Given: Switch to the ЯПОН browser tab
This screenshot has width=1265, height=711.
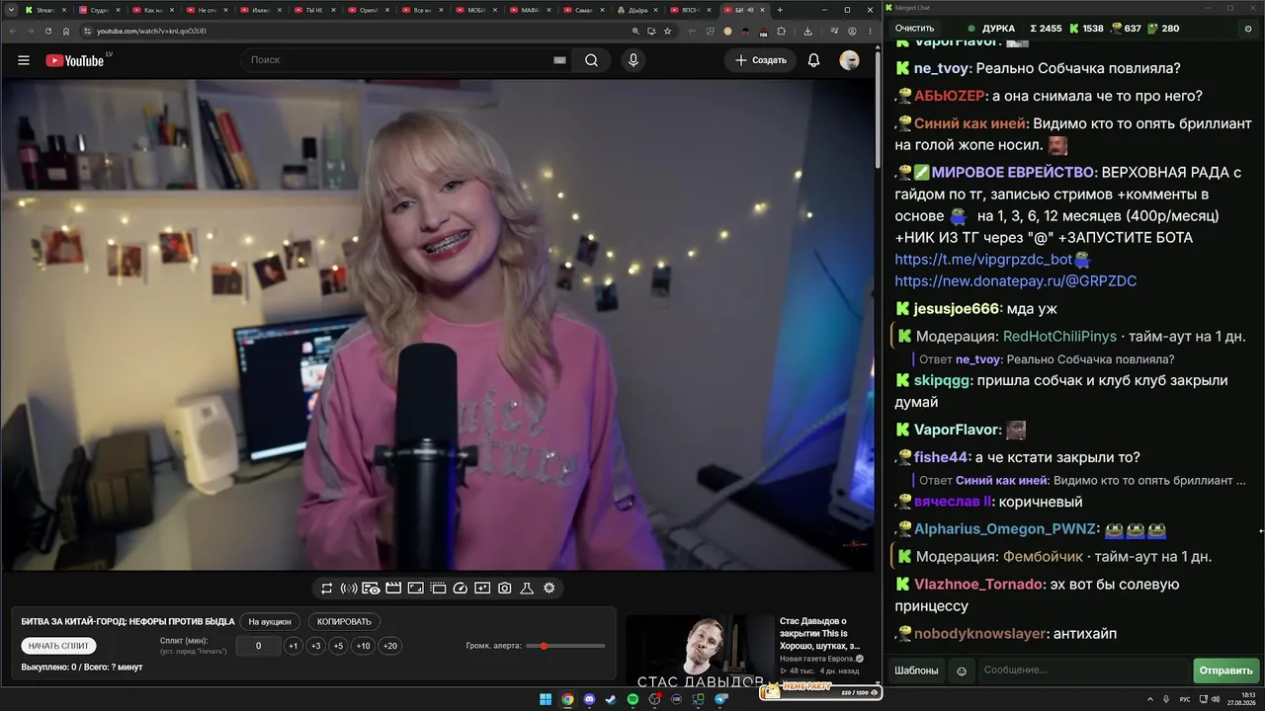Looking at the screenshot, I should 690,10.
